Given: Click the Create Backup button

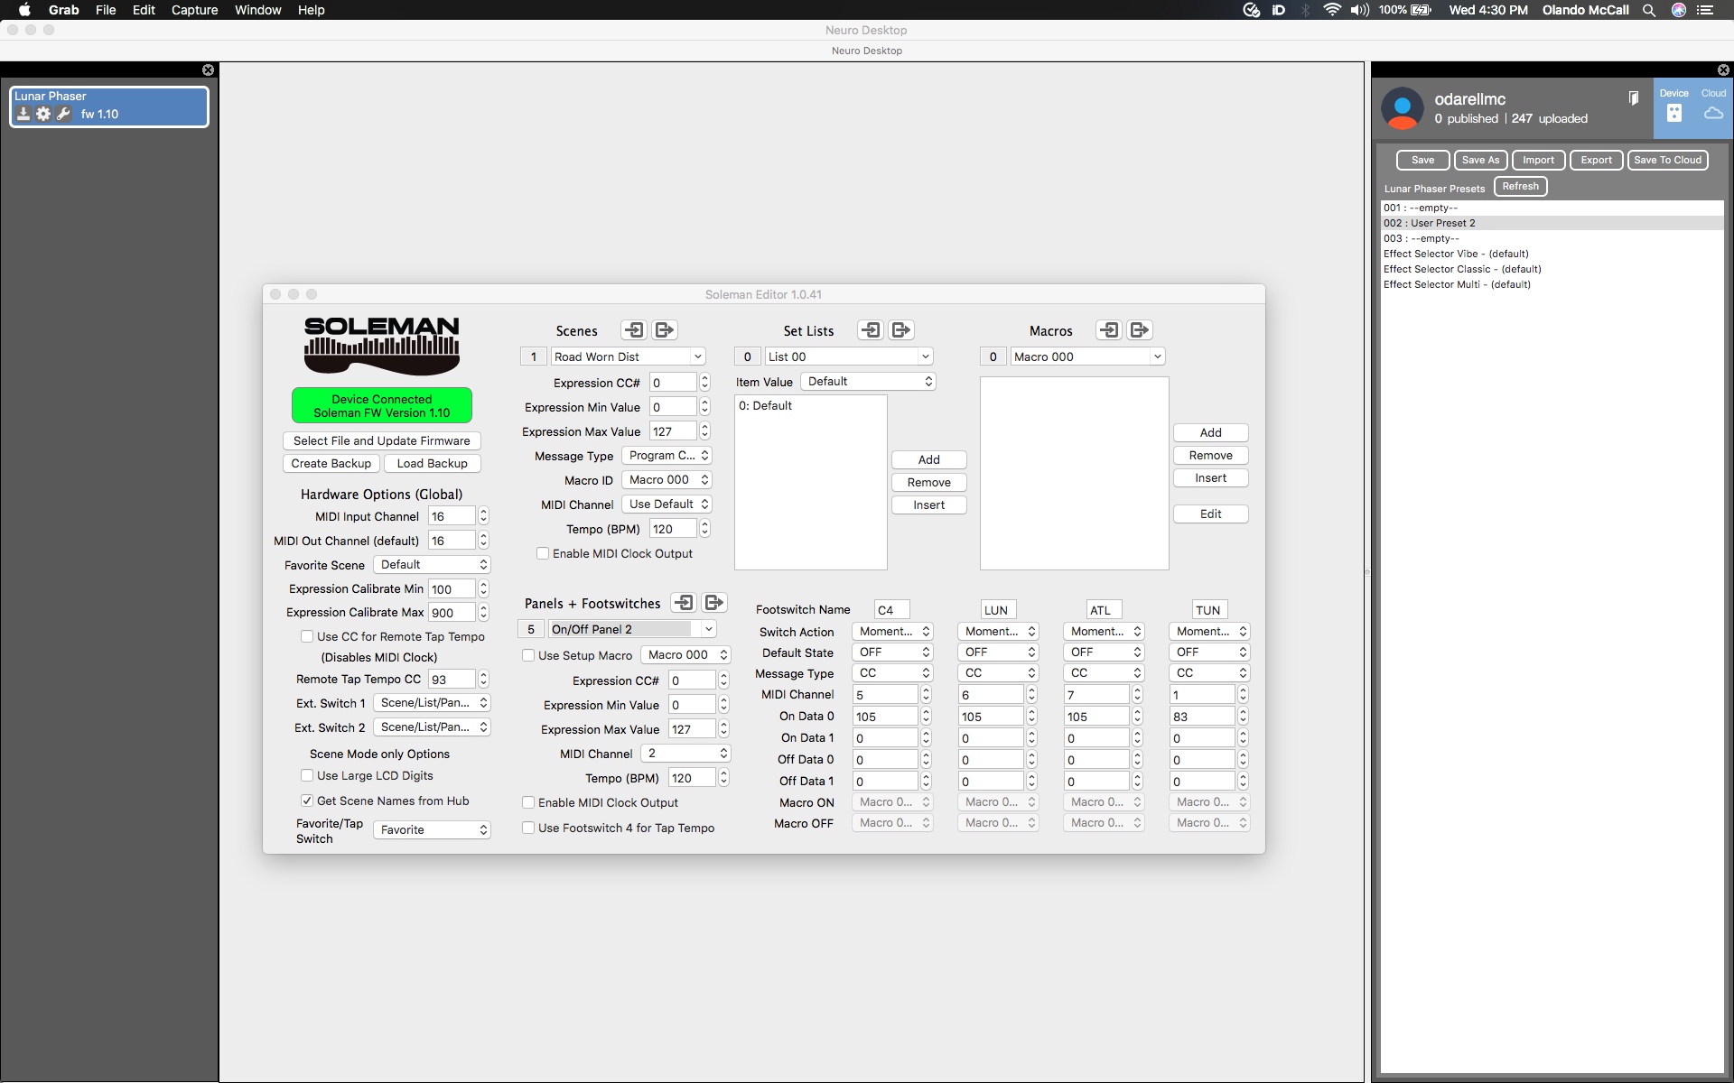Looking at the screenshot, I should (331, 463).
